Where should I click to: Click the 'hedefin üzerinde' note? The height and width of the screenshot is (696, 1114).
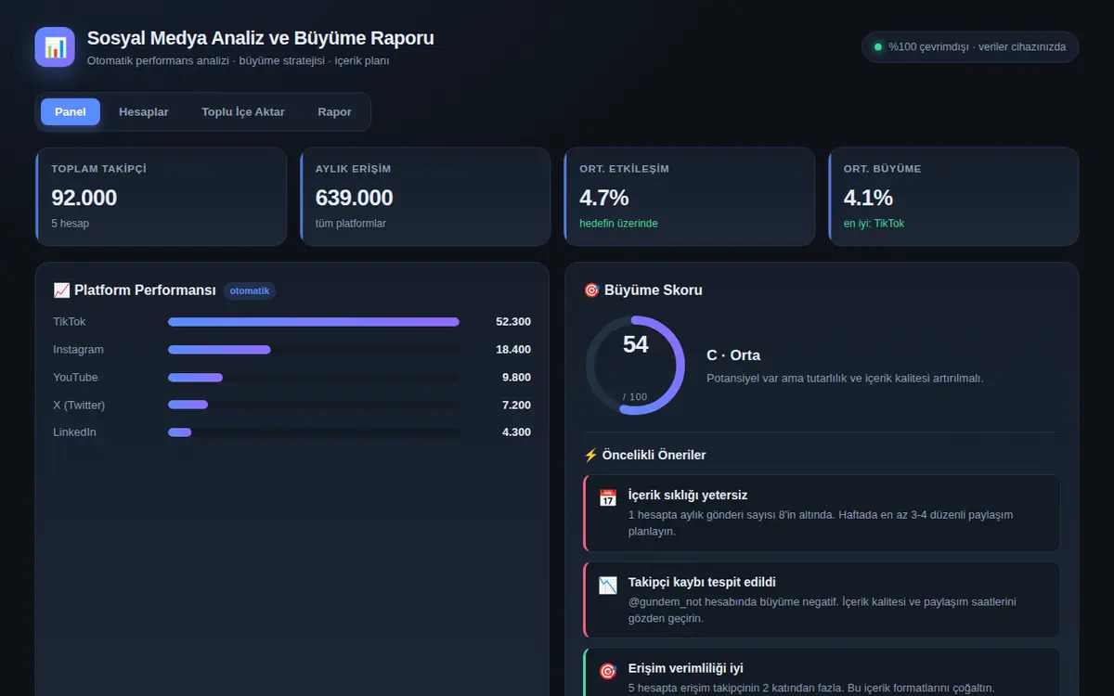(618, 224)
